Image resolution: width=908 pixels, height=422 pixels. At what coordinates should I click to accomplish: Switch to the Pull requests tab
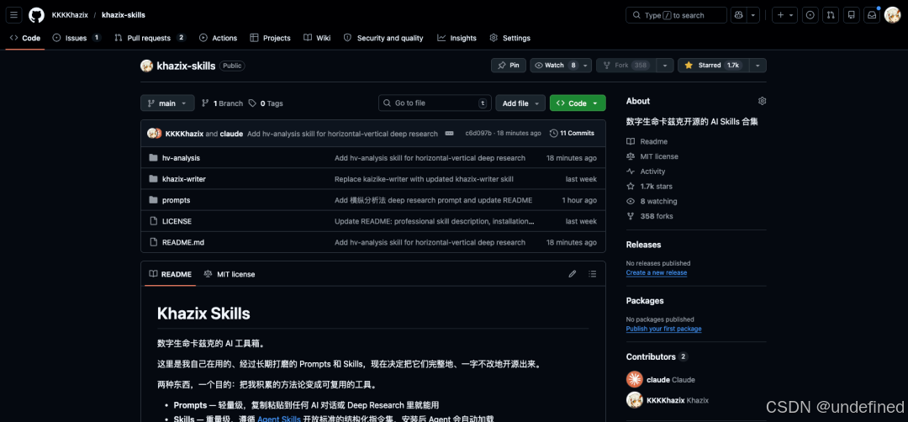click(150, 38)
